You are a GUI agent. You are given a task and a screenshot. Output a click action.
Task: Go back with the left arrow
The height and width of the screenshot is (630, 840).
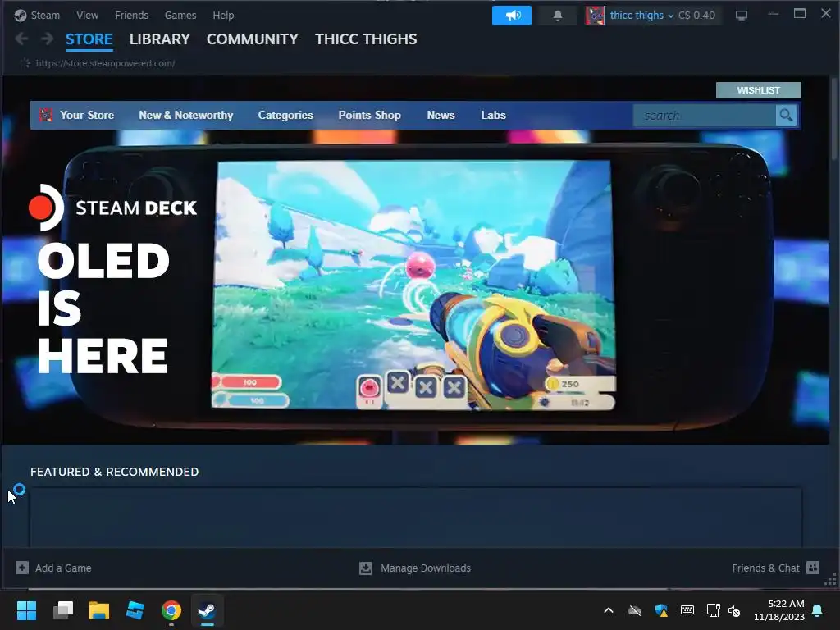coord(22,39)
